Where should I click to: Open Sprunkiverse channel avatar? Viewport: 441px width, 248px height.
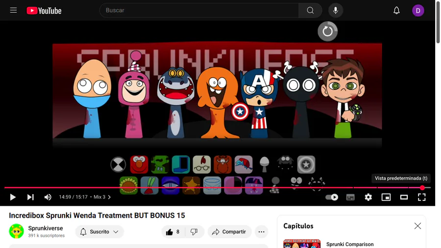click(16, 231)
